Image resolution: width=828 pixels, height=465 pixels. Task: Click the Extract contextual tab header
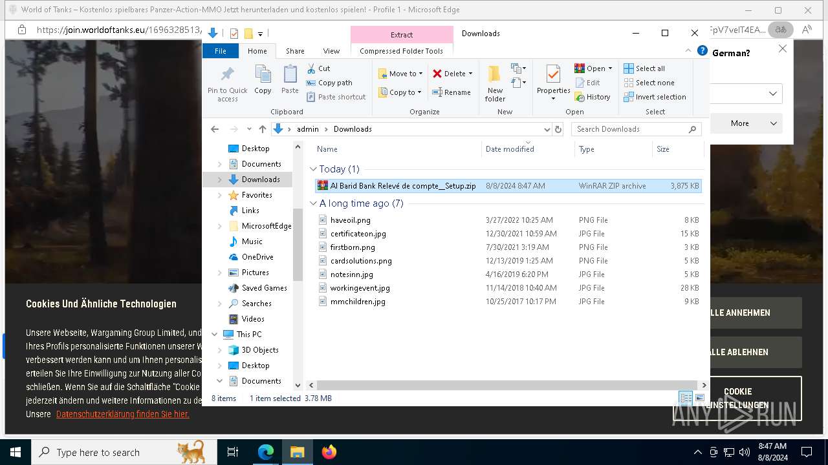pos(402,35)
